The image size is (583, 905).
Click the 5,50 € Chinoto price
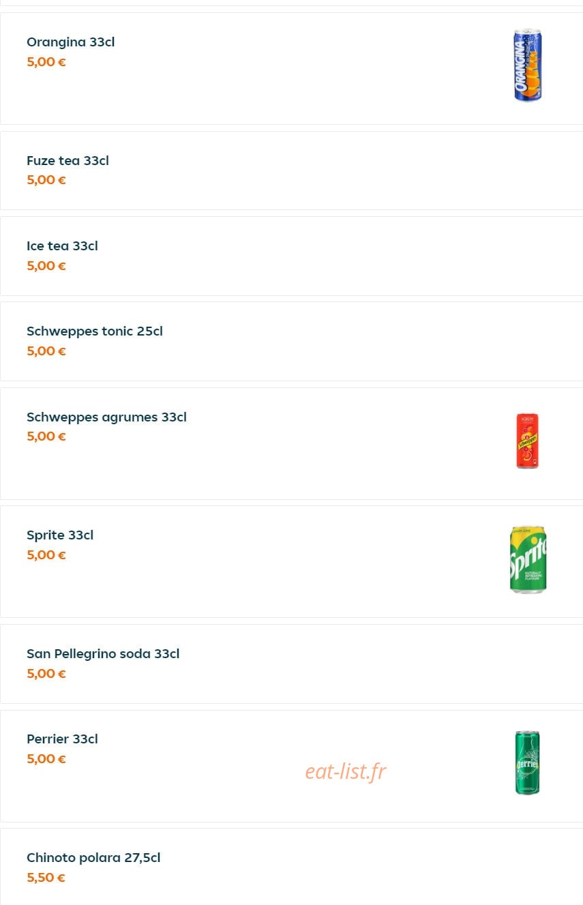point(46,878)
